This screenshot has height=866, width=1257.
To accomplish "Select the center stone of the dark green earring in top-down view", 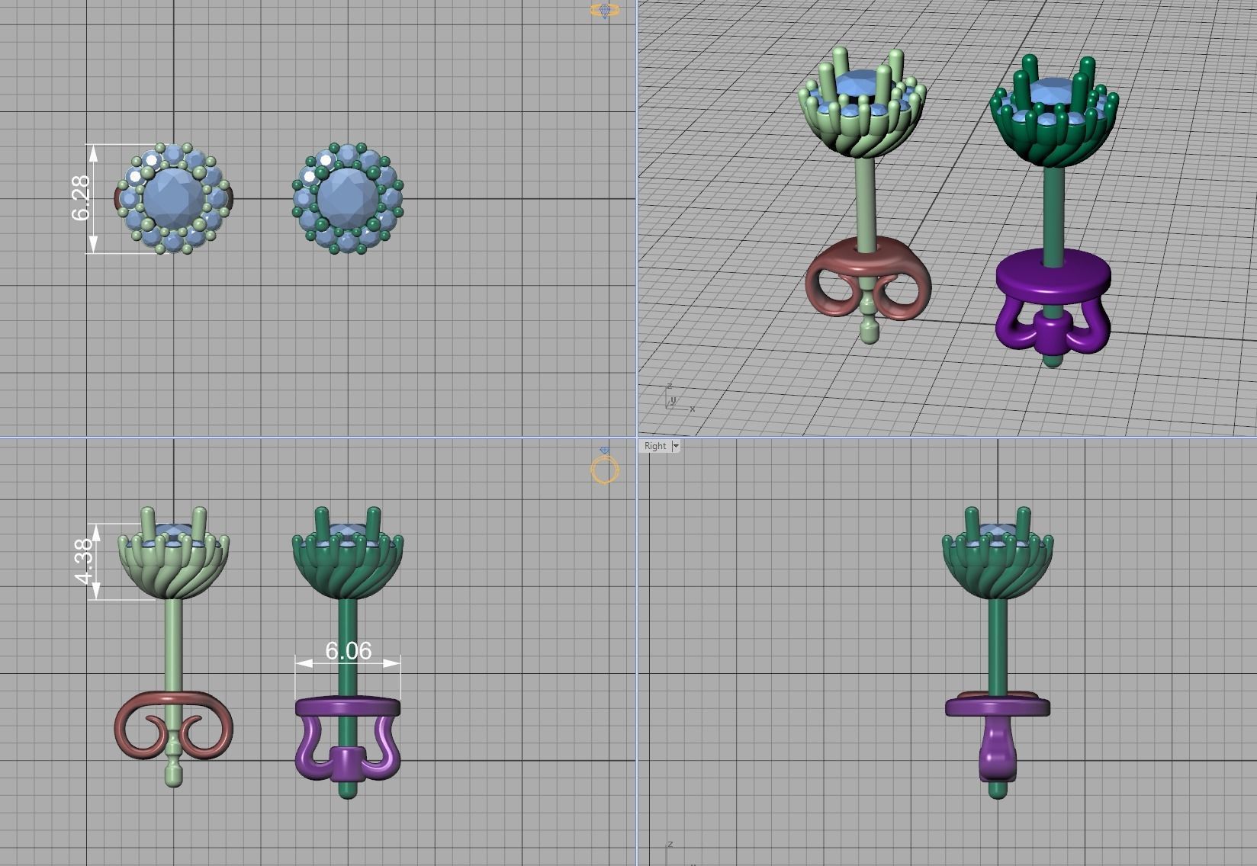I will click(348, 199).
